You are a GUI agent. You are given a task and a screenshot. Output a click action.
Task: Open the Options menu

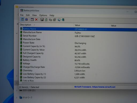(43, 15)
